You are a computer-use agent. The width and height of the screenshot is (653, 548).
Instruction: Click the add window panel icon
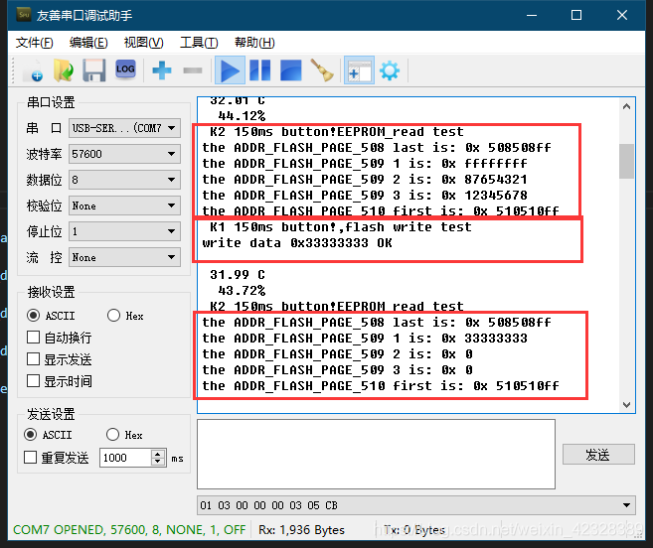coord(359,70)
